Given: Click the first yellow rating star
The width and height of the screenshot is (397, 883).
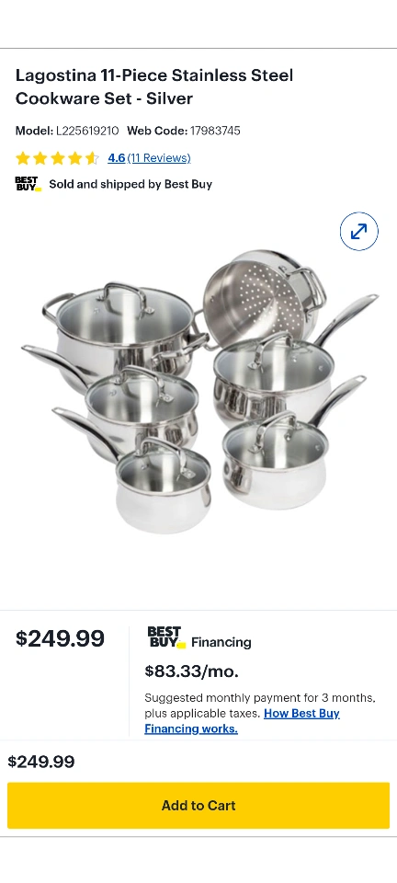Looking at the screenshot, I should pos(22,158).
